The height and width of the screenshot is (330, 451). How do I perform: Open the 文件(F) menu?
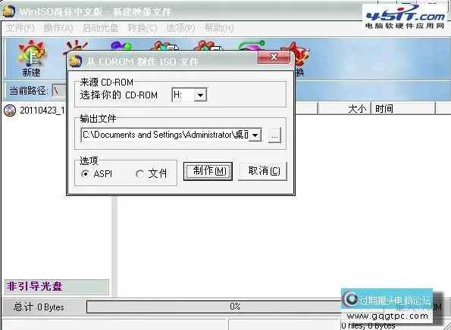pos(20,28)
